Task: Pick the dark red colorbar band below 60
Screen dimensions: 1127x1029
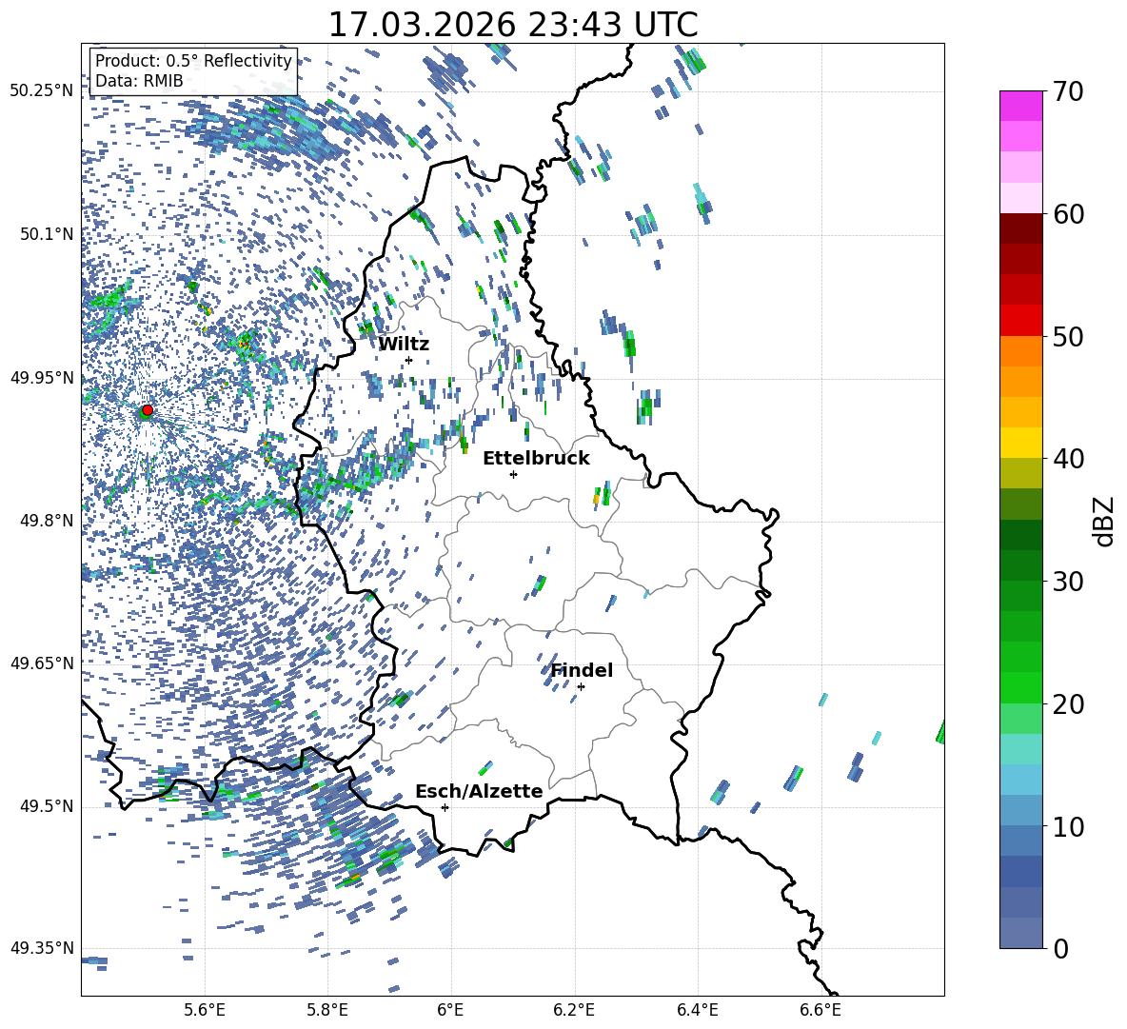Action: tap(1020, 228)
